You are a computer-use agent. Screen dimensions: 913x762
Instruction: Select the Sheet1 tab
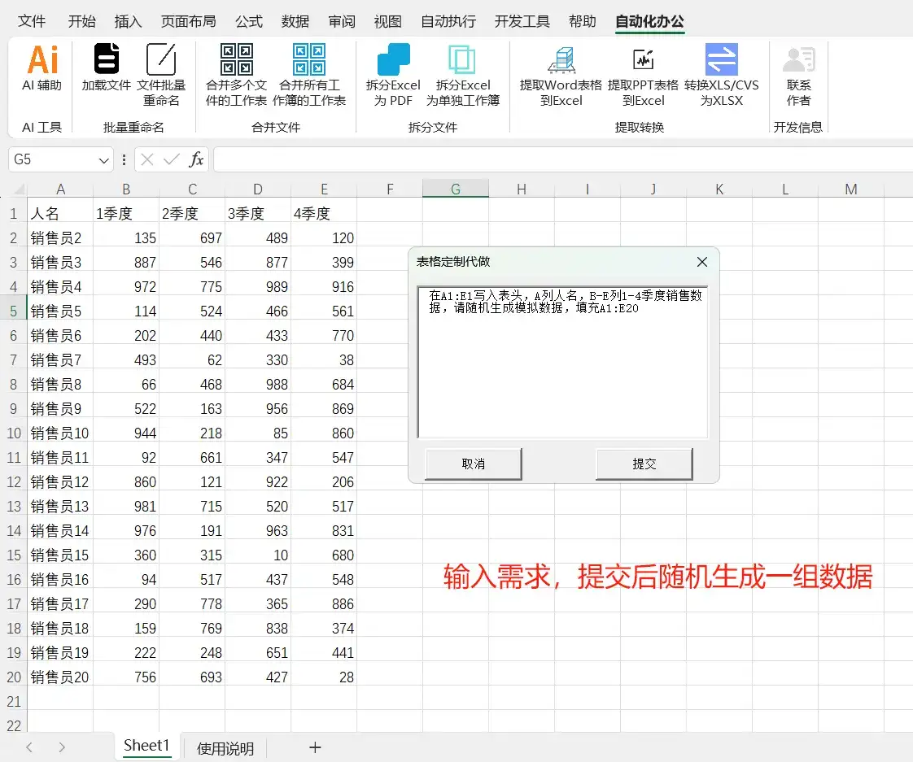click(x=146, y=746)
